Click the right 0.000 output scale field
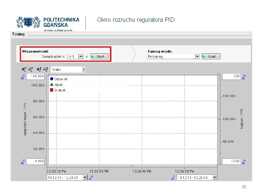 tap(231, 161)
